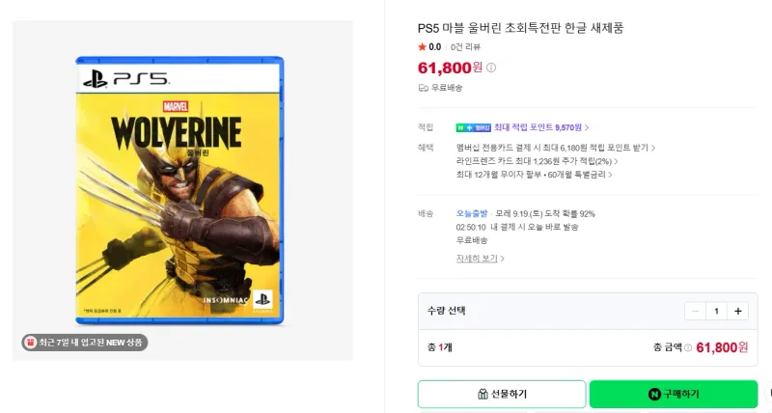Increase quantity with plus button

(737, 311)
